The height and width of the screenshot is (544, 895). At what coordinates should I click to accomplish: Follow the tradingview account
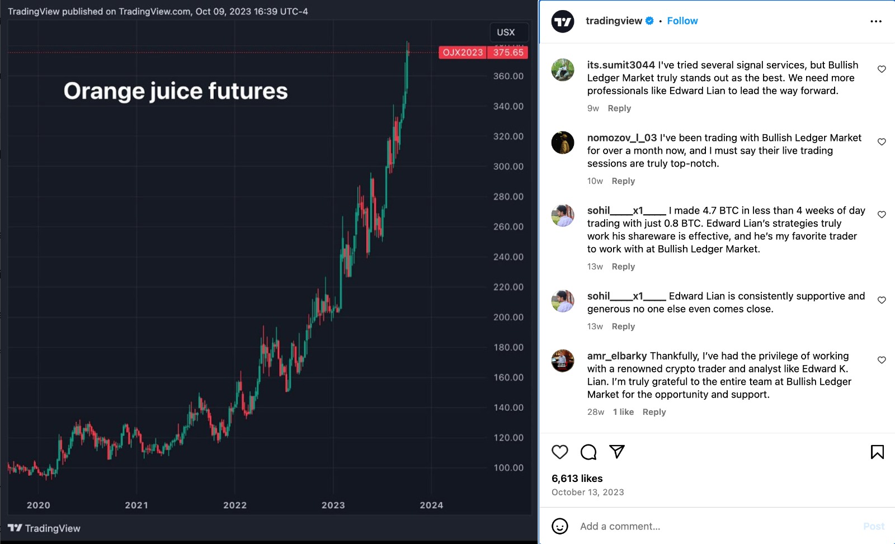click(x=682, y=21)
